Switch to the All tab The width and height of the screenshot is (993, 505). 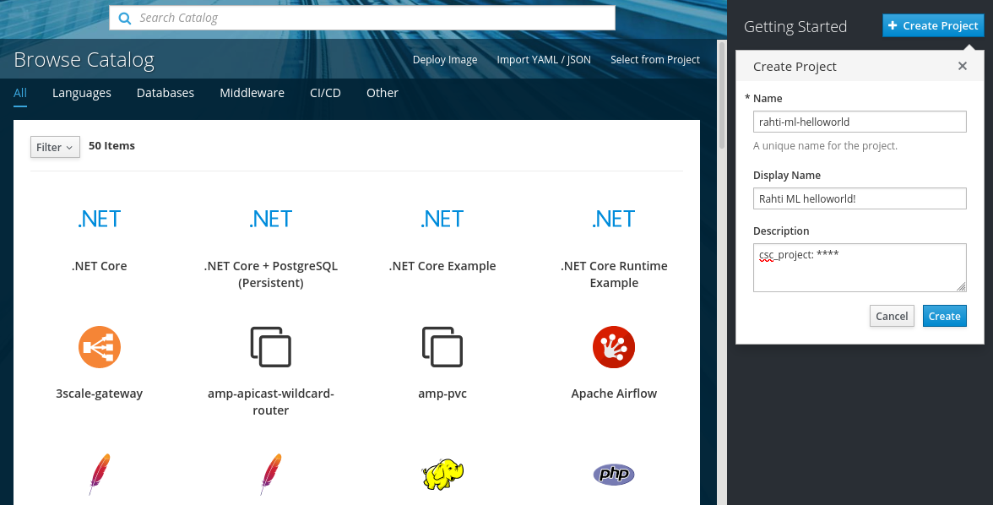point(20,93)
